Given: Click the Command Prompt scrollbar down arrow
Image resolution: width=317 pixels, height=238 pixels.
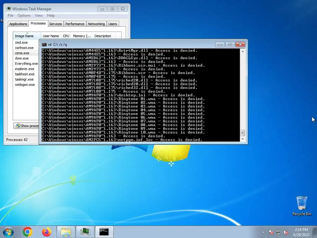Looking at the screenshot, I should click(243, 139).
